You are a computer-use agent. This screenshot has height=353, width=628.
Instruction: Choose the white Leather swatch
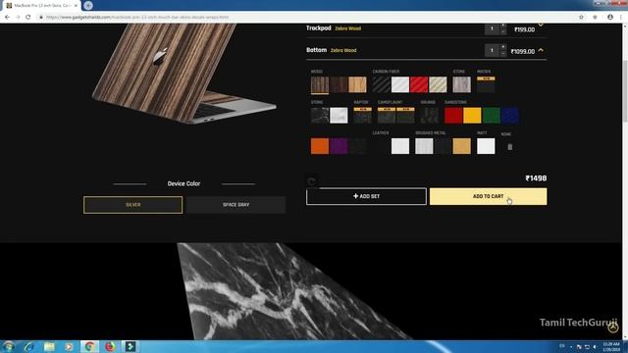(x=400, y=146)
